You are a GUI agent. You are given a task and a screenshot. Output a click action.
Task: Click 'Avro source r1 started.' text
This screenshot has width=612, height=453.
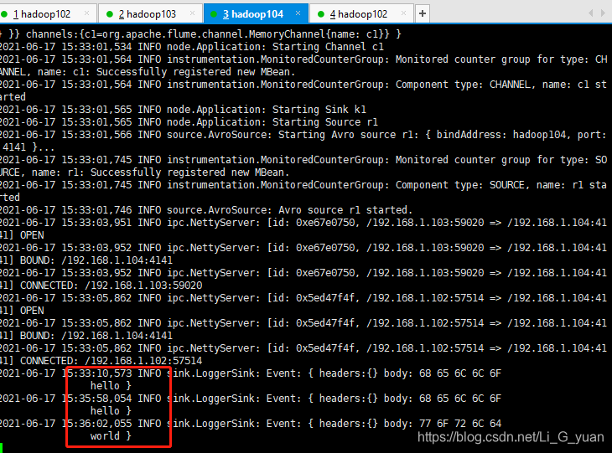point(345,210)
